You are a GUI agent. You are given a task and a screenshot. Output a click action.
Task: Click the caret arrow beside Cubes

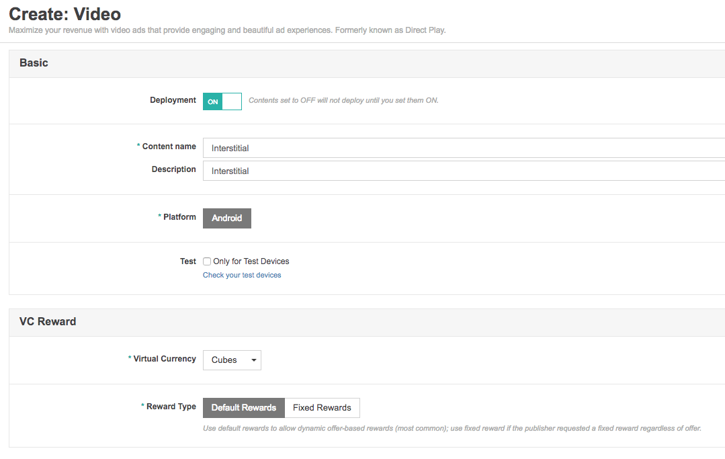point(254,360)
